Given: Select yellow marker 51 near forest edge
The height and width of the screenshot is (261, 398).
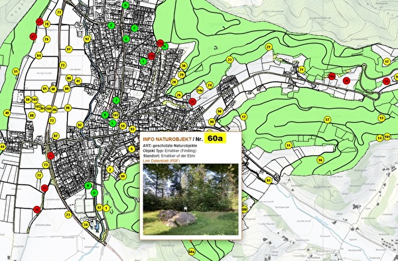Looking at the screenshot, I should click(16, 72).
